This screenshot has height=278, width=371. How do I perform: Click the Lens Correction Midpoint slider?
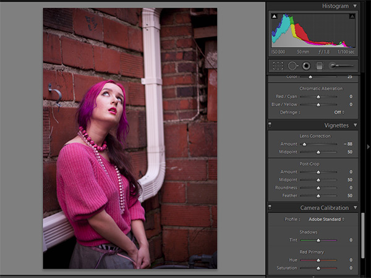pyautogui.click(x=318, y=152)
